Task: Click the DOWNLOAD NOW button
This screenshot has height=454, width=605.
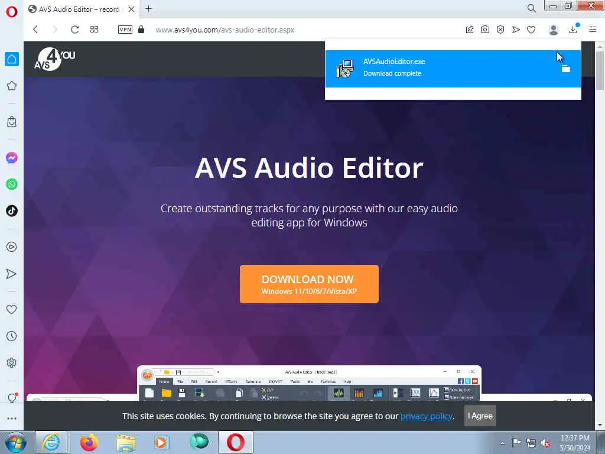Action: (309, 284)
